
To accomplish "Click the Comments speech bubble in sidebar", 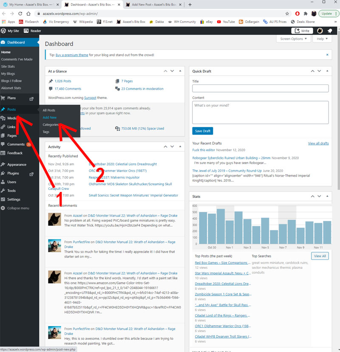I will pyautogui.click(x=3, y=144).
